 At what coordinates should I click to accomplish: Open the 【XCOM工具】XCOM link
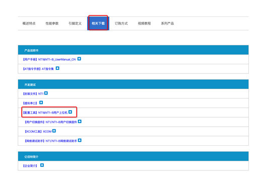click(x=38, y=132)
